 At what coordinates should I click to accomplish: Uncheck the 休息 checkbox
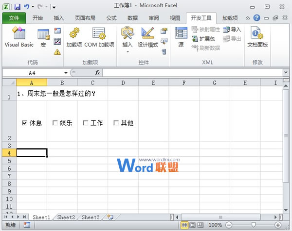point(24,123)
